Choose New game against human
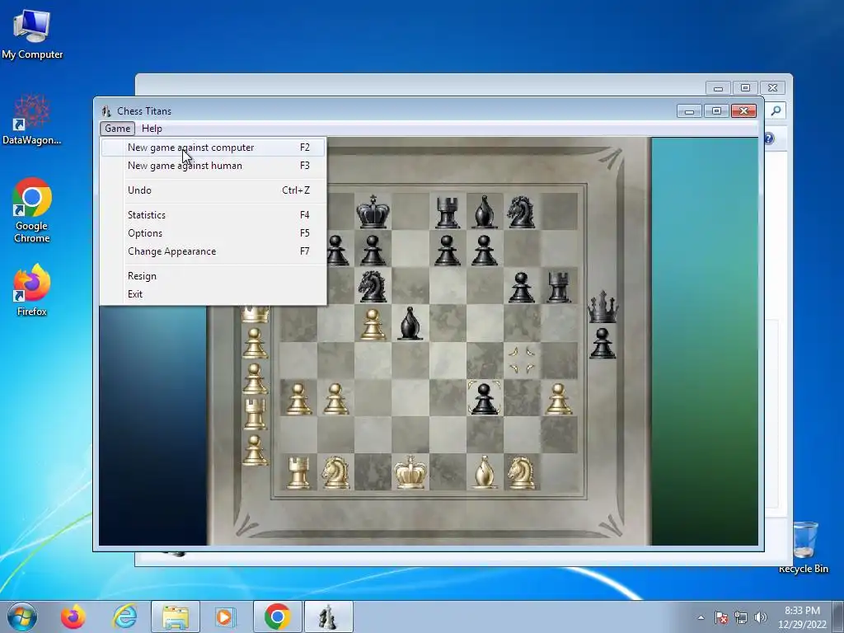Viewport: 844px width, 633px height. pyautogui.click(x=213, y=166)
